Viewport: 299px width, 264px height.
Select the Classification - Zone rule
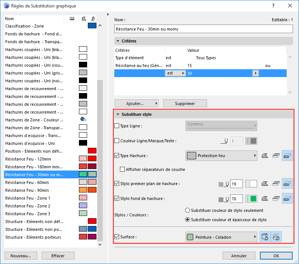(50, 26)
